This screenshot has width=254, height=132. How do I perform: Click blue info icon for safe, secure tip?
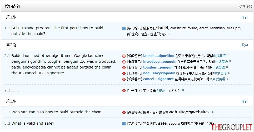click(x=124, y=124)
